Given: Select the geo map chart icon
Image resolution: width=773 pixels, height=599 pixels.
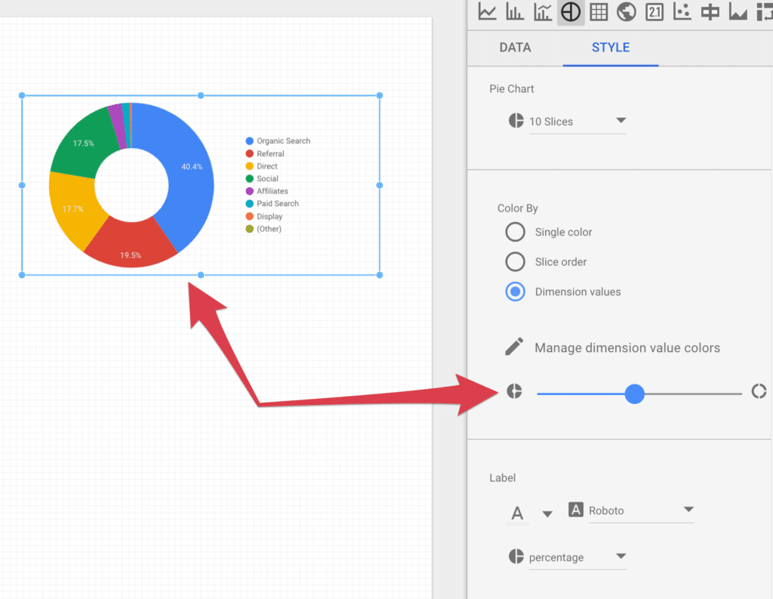Looking at the screenshot, I should [x=627, y=12].
